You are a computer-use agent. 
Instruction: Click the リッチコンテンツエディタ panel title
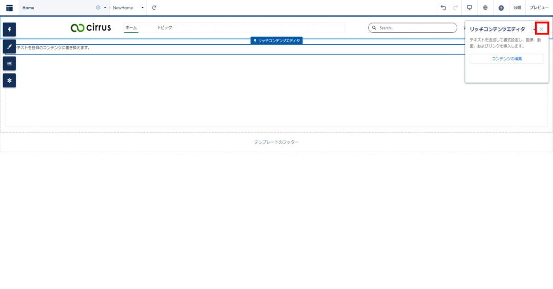[497, 29]
